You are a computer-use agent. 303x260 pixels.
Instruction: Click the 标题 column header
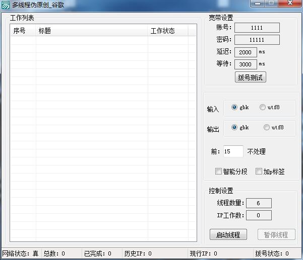92,31
